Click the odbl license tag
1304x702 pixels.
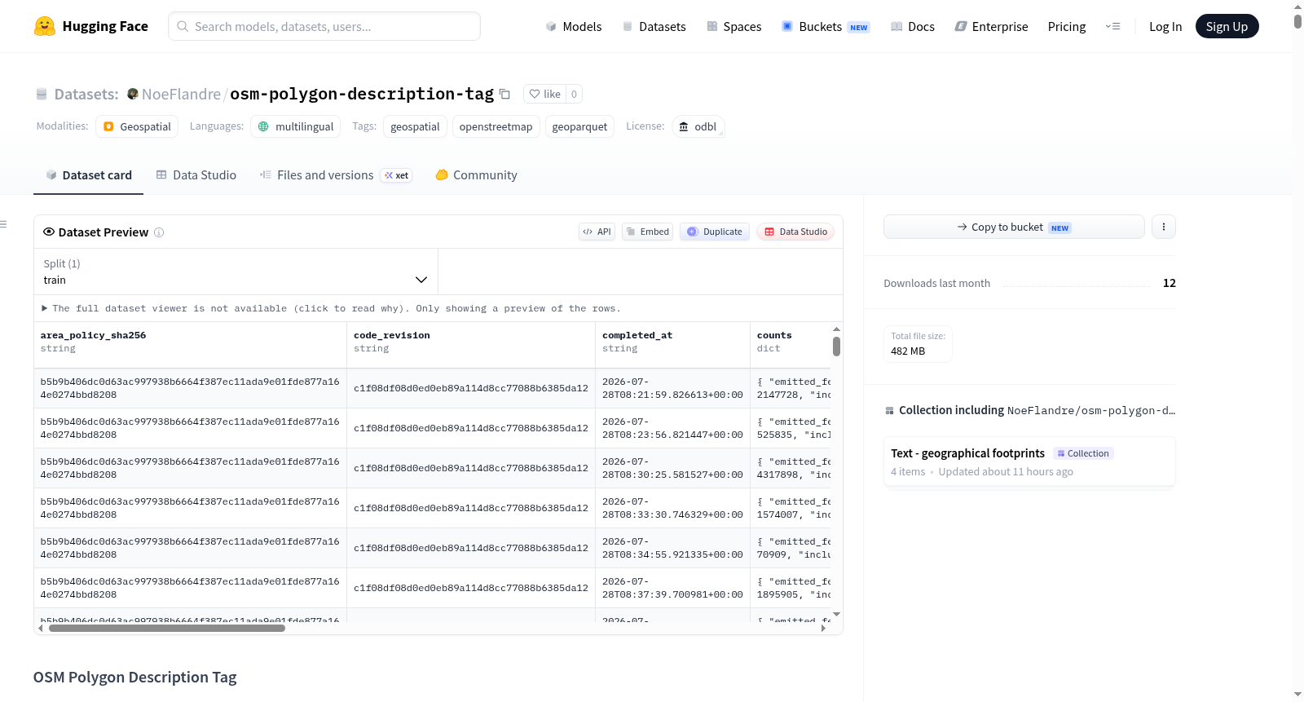point(698,126)
